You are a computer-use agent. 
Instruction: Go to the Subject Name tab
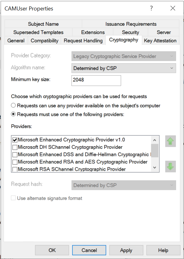pyautogui.click(x=43, y=24)
